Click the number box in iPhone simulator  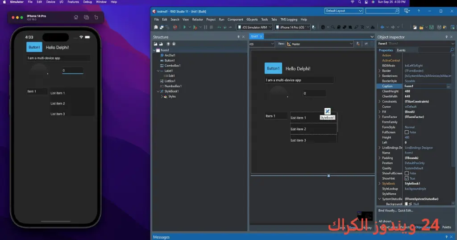(x=73, y=70)
